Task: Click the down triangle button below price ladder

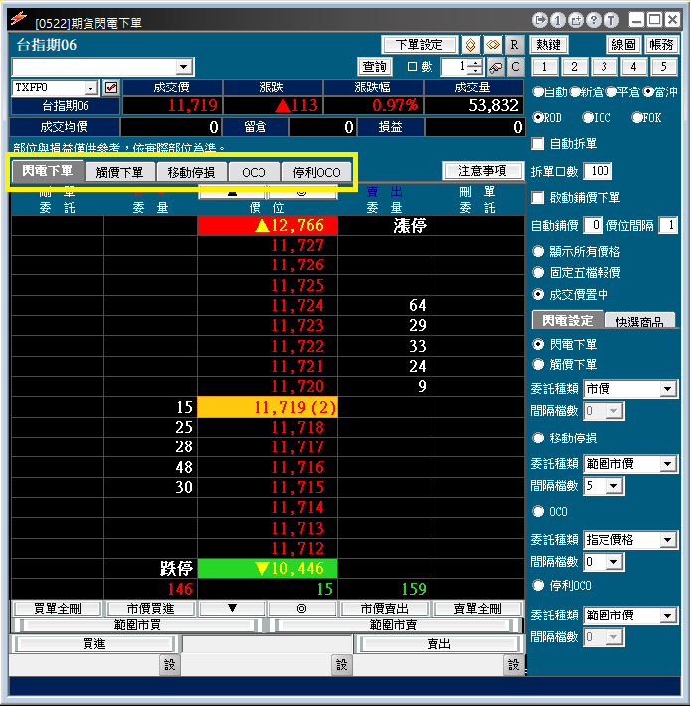Action: pyautogui.click(x=233, y=608)
